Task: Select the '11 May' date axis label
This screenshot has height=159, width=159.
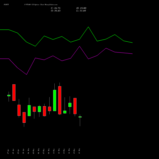Action: [x=54, y=151]
